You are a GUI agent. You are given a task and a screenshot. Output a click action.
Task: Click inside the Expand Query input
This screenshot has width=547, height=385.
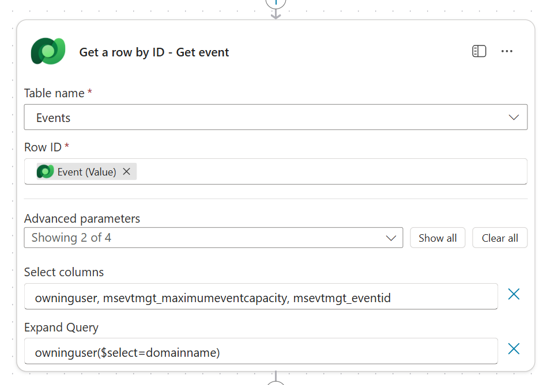click(259, 352)
